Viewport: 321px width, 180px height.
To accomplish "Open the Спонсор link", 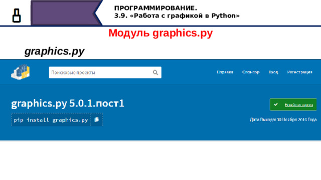I will [251, 72].
